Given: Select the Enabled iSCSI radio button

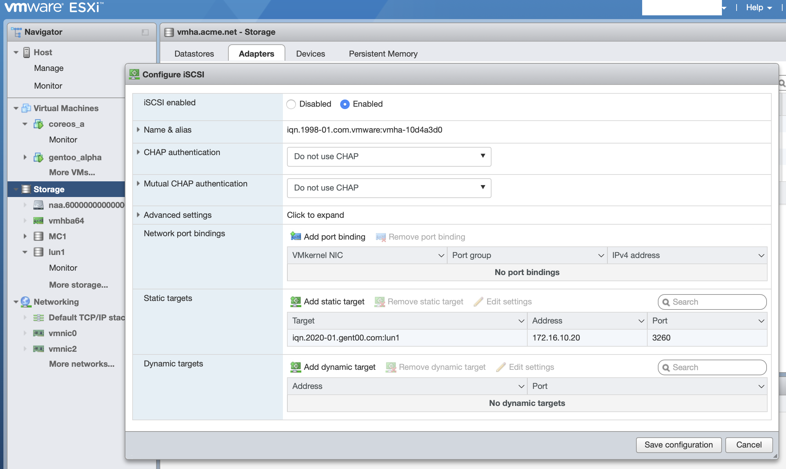Looking at the screenshot, I should point(345,104).
